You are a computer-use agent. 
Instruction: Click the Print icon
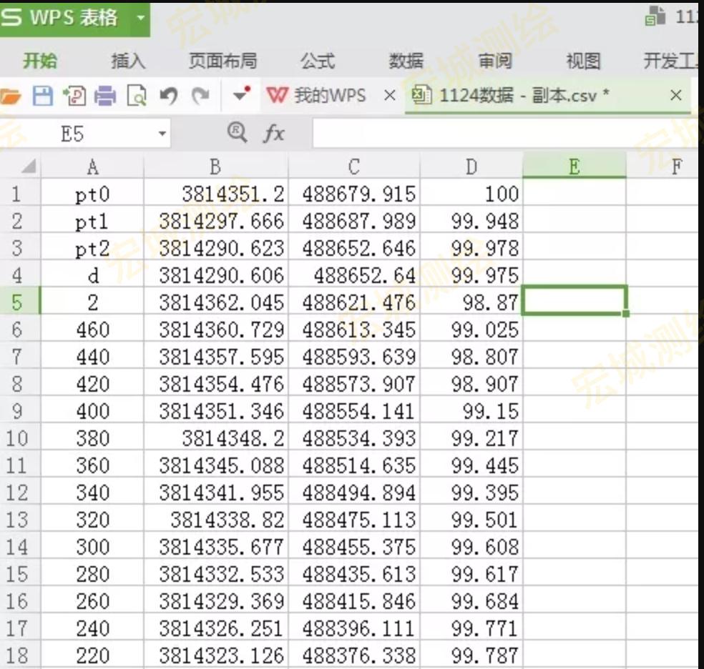click(105, 96)
